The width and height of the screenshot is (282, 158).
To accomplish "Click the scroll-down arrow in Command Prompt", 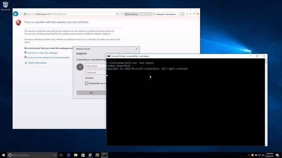I will [x=266, y=145].
